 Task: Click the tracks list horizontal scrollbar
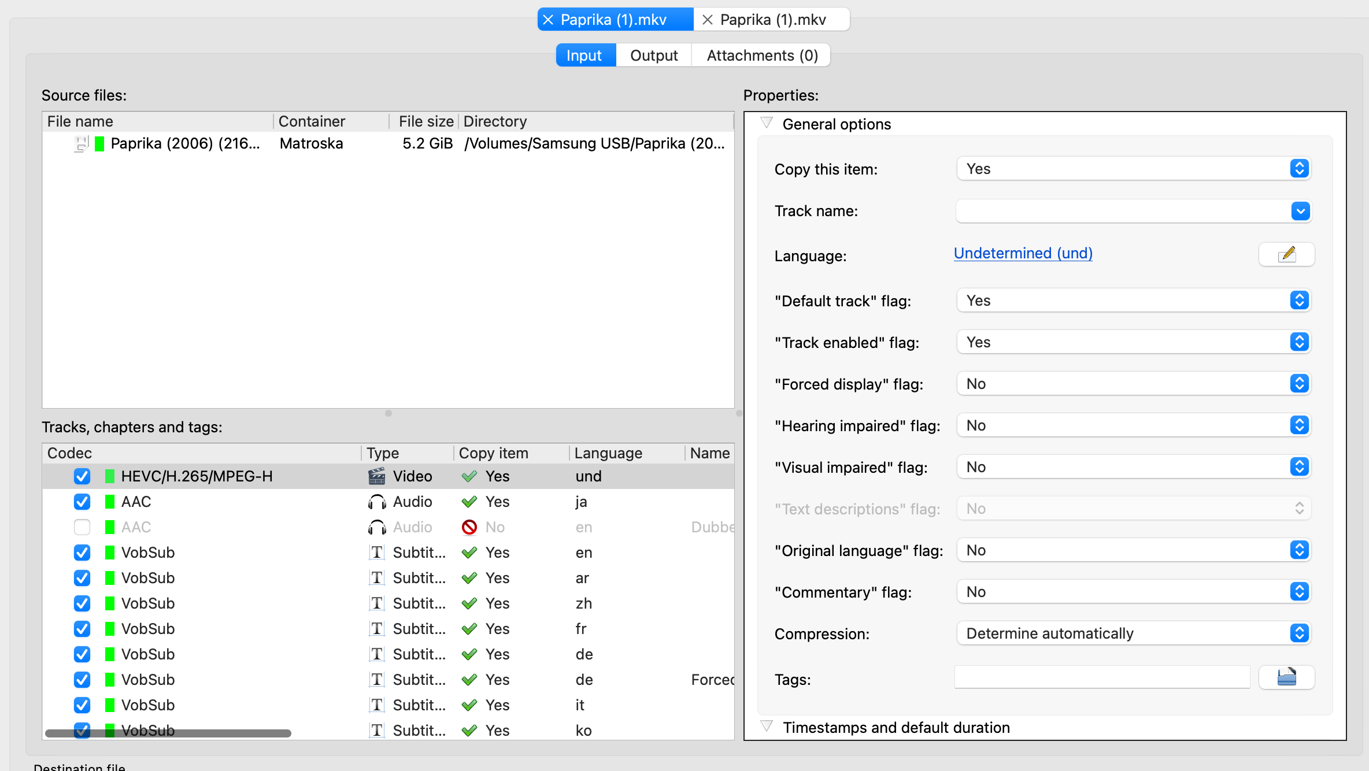click(168, 733)
